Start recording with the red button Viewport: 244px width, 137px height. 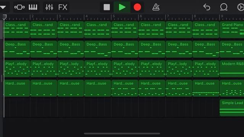[137, 7]
